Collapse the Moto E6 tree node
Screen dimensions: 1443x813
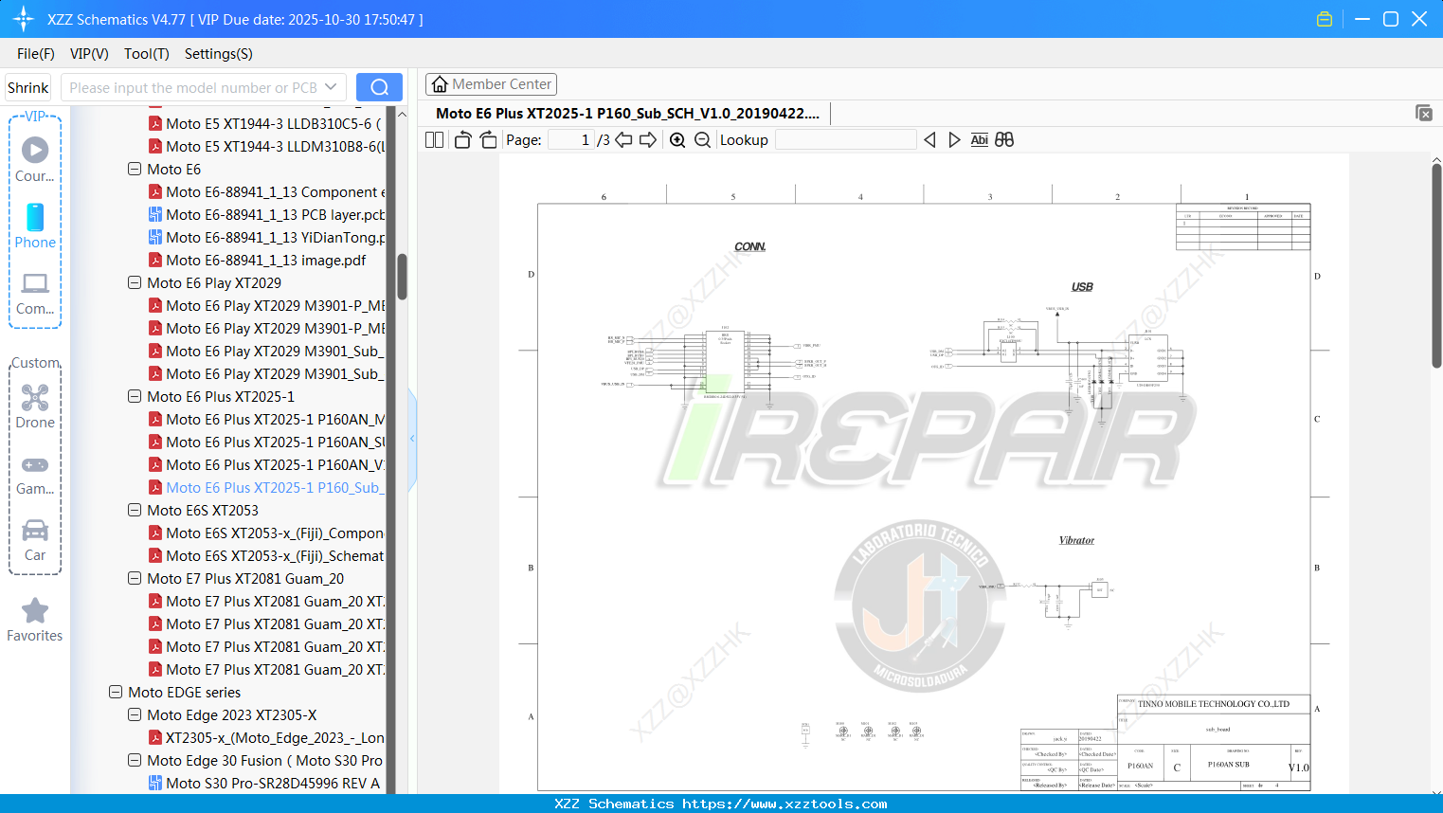click(x=135, y=170)
